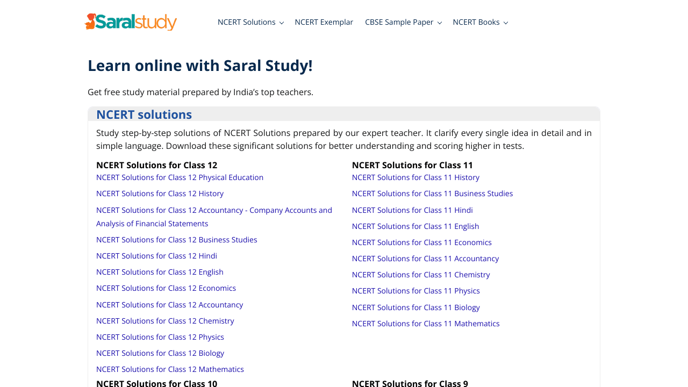The height and width of the screenshot is (387, 688).
Task: Open Class 11 English solutions link
Action: coord(415,226)
